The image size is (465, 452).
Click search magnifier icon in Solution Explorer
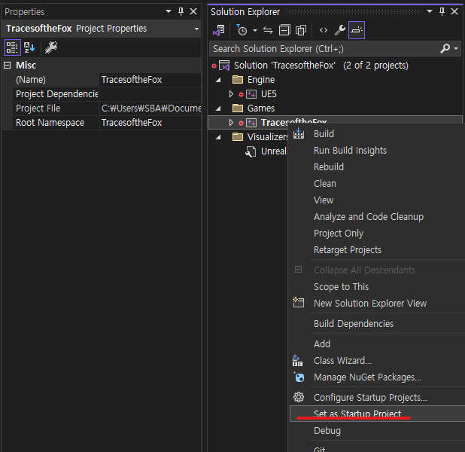[445, 48]
